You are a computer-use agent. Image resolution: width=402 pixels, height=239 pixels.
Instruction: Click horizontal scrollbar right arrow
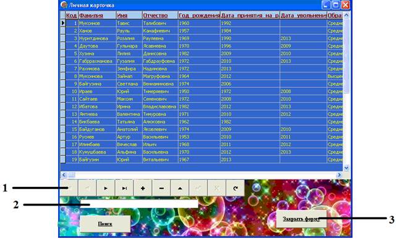340,175
